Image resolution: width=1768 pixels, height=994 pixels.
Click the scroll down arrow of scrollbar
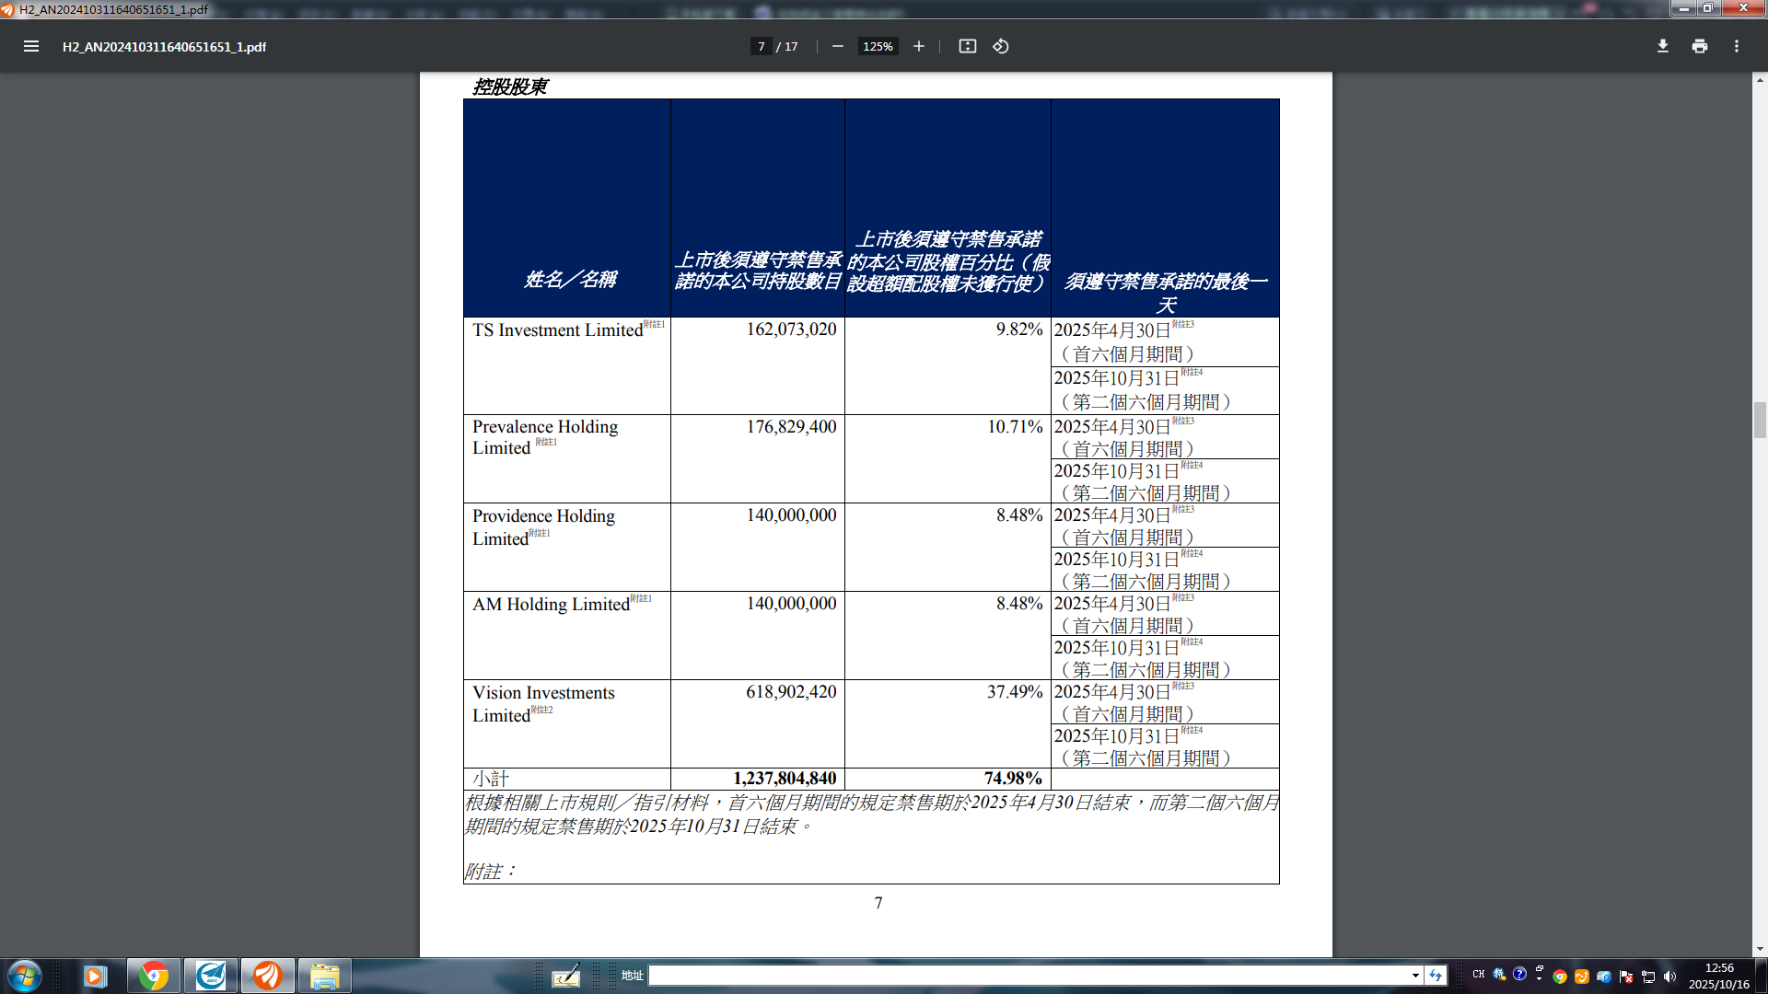(x=1760, y=949)
